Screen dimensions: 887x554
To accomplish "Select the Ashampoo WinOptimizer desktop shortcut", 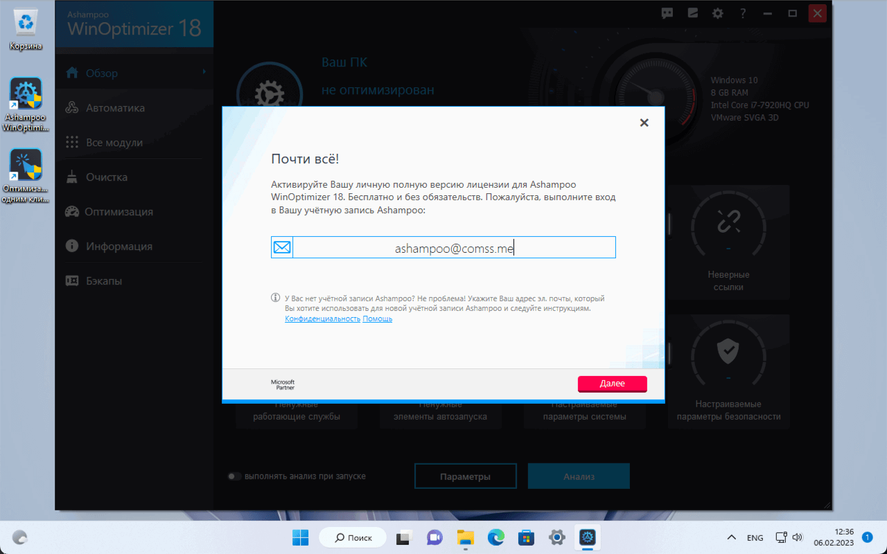I will (x=26, y=105).
